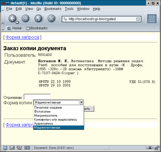The height and width of the screenshot is (152, 161).
Task: Go forward with the Forward arrow button
Action: click(x=26, y=18)
